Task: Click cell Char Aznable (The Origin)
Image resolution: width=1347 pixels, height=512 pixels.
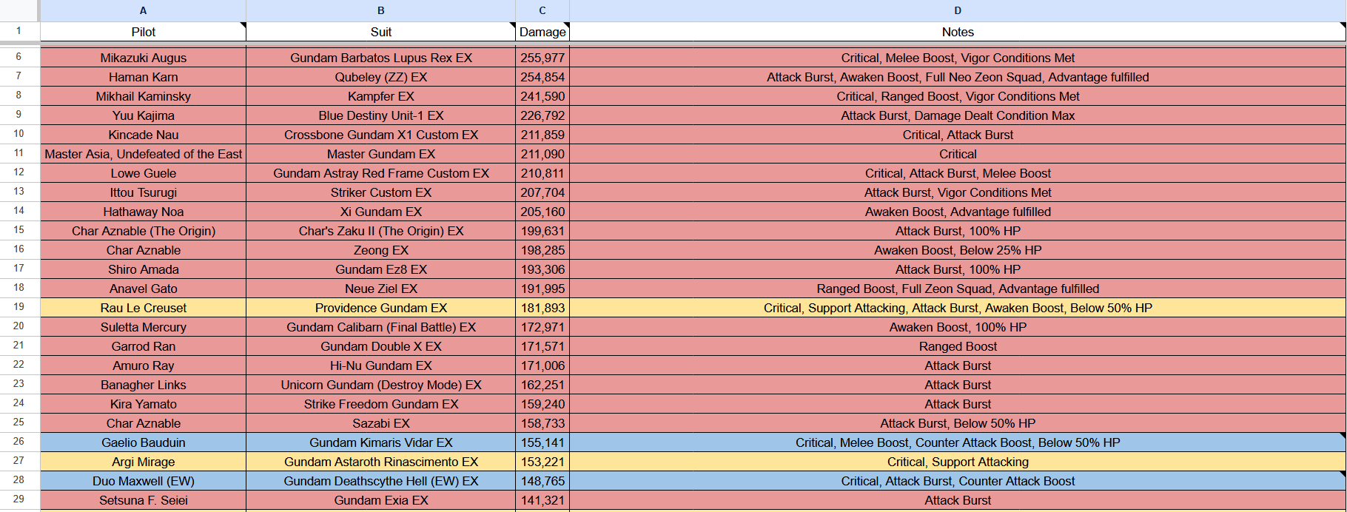Action: coord(143,231)
